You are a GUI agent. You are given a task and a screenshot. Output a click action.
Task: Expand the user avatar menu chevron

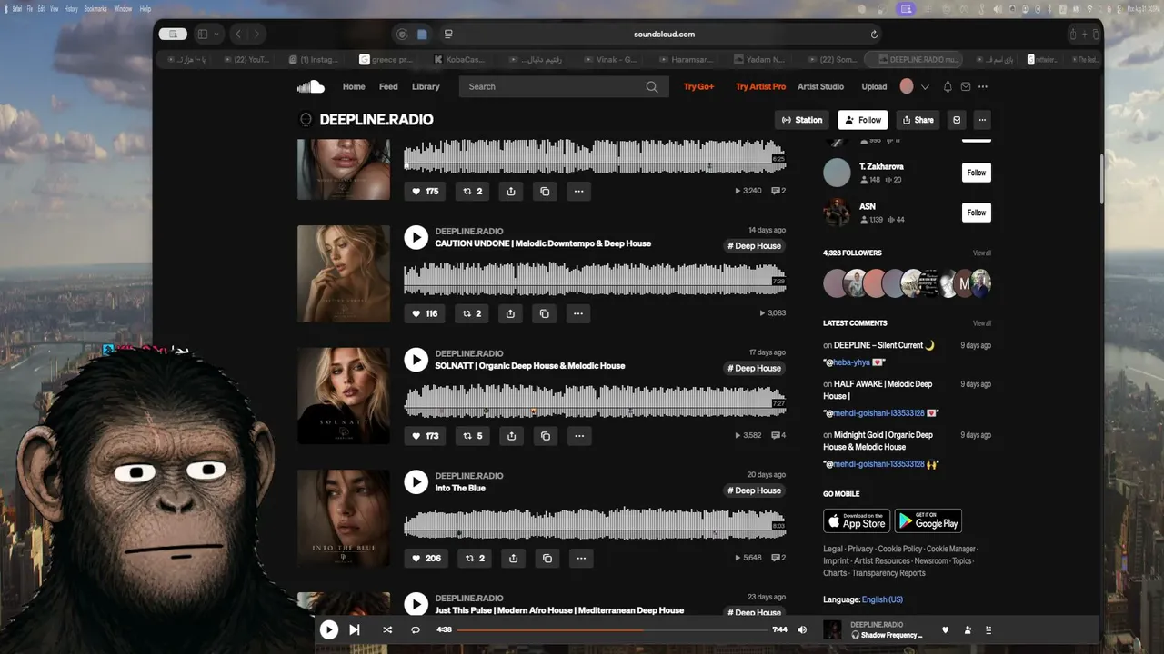(x=926, y=87)
